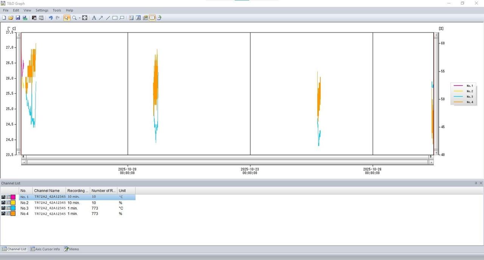Select the Arrow drawing tool
484x260 pixels.
[101, 18]
